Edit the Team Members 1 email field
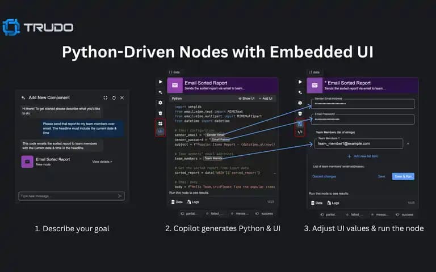 (359, 143)
